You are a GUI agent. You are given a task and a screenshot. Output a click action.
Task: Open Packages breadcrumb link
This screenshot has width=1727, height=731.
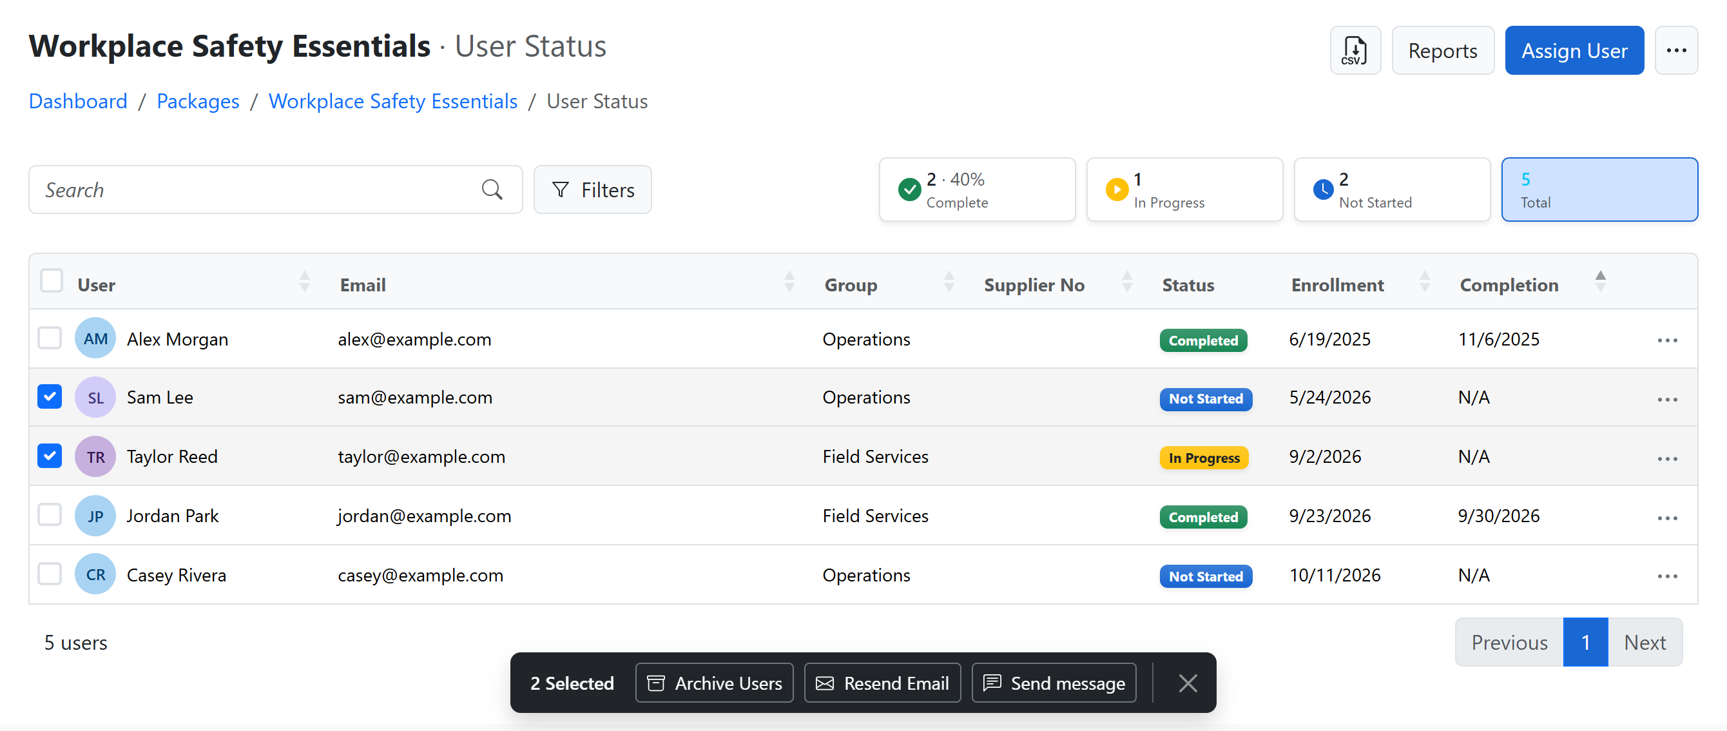pyautogui.click(x=198, y=101)
